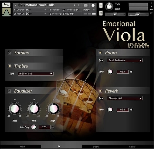This screenshot has height=149, width=154.
Task: Click the Equalizer heading
Action: click(23, 91)
